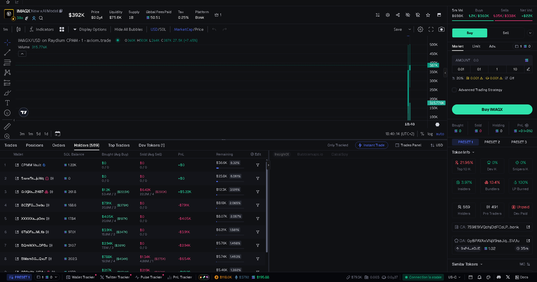Undo the last chart action

(214, 29)
